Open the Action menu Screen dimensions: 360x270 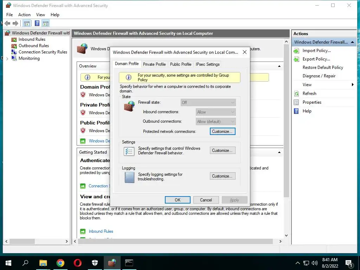[24, 15]
